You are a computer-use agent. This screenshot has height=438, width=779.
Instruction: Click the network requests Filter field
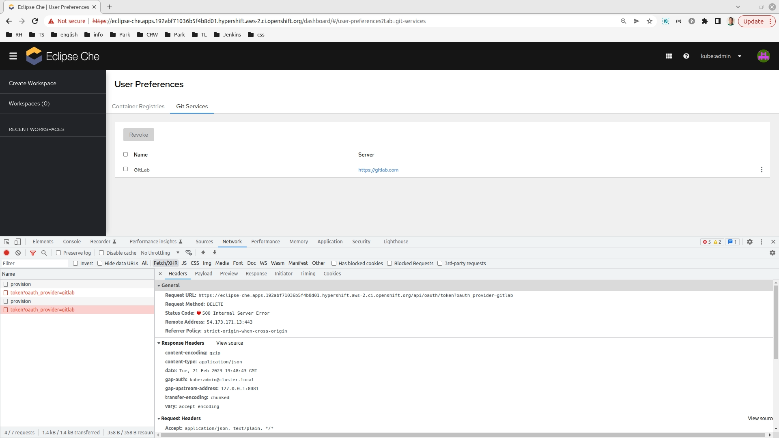point(34,263)
